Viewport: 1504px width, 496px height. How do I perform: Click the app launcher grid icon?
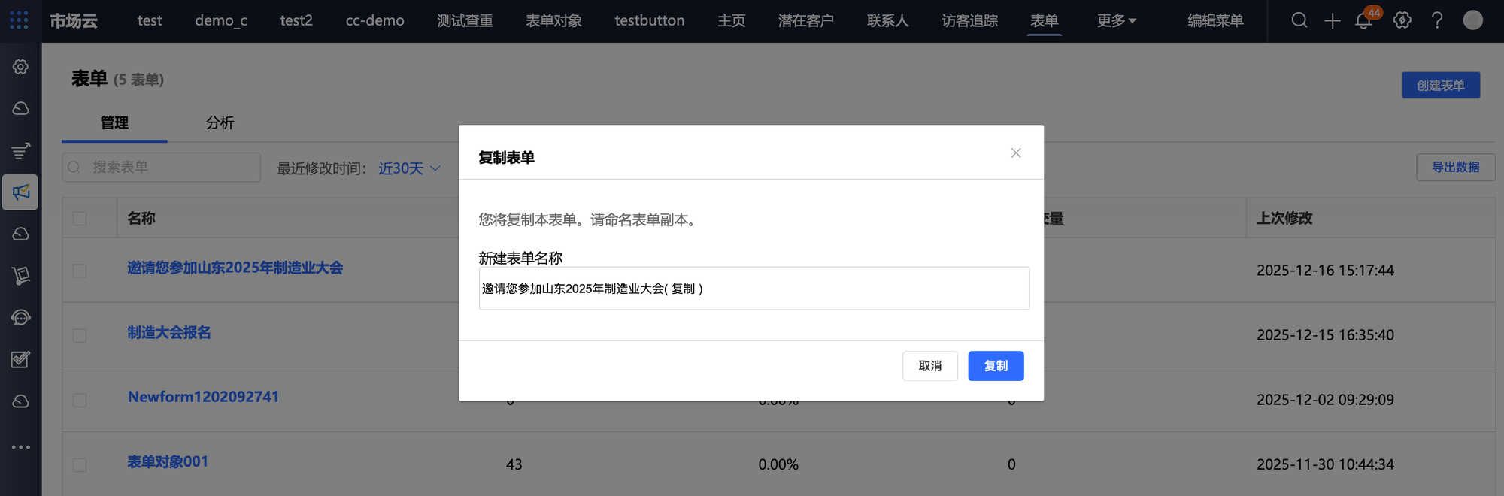click(20, 20)
